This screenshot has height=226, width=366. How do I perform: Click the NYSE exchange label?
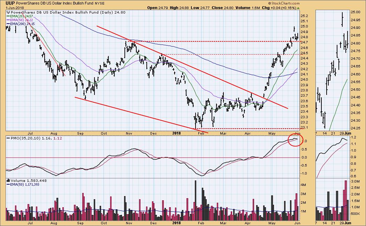pos(100,3)
